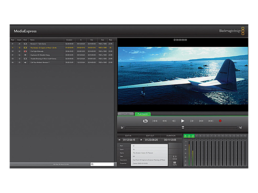Click the seaplane video preview

click(x=183, y=76)
